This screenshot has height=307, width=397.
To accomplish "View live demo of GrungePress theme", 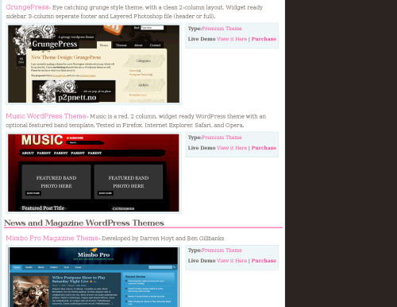I will tap(232, 39).
